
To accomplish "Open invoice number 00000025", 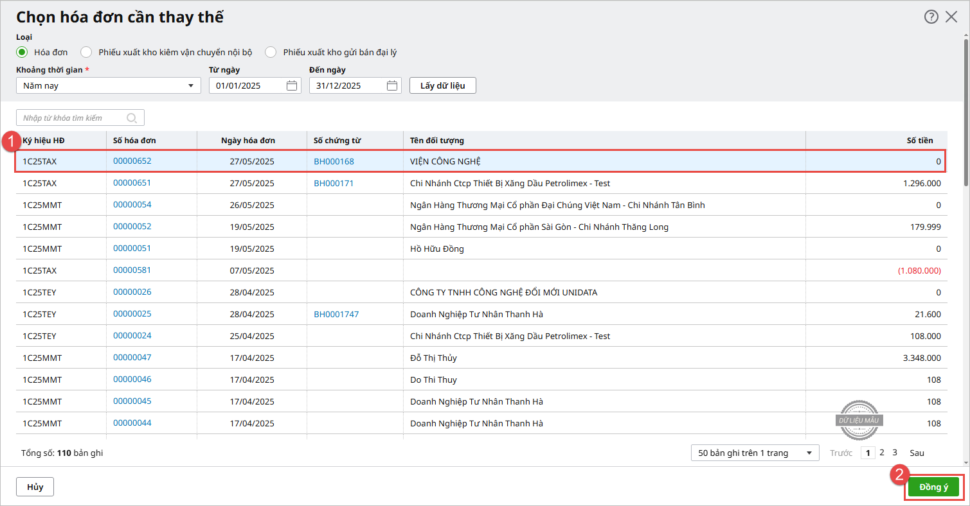I will pos(132,314).
